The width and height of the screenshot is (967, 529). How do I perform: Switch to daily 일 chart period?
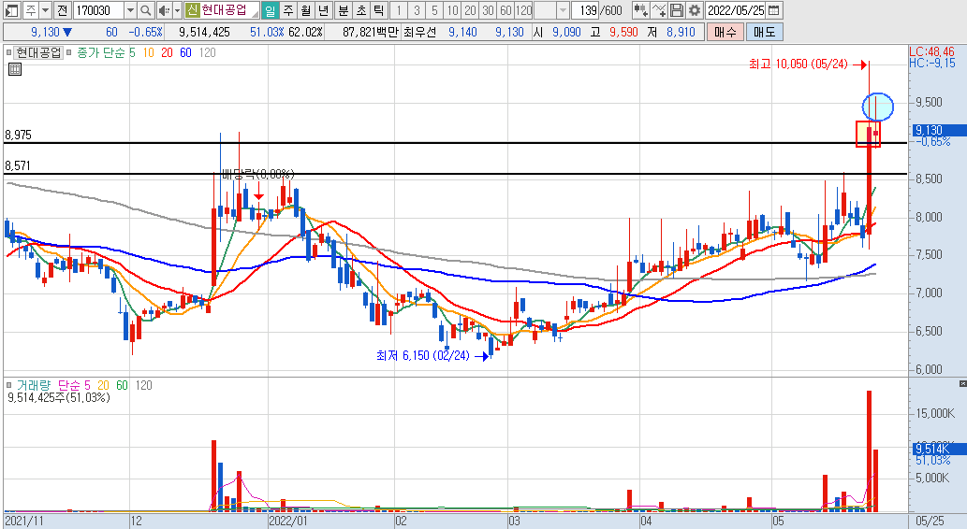pos(271,10)
